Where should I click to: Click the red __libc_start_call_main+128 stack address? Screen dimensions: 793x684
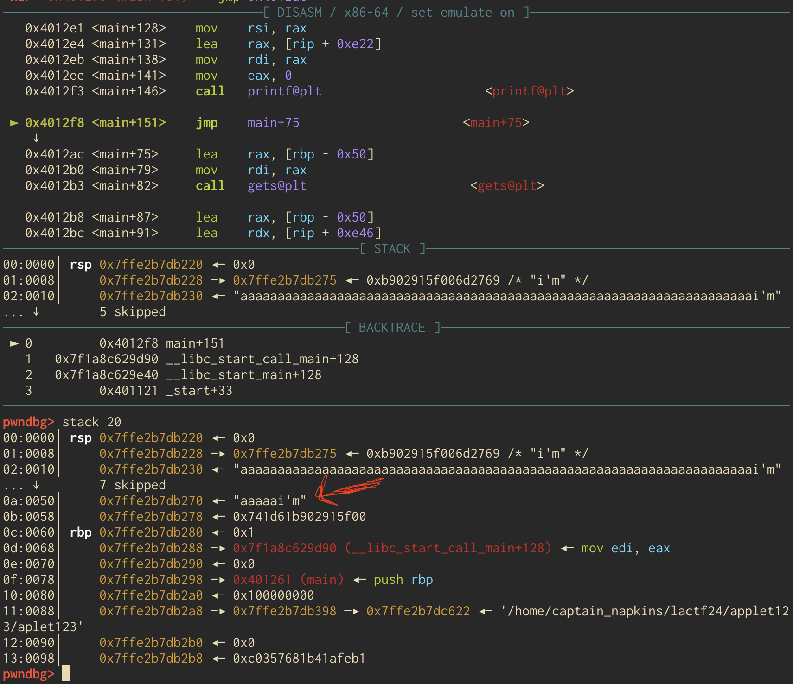392,548
